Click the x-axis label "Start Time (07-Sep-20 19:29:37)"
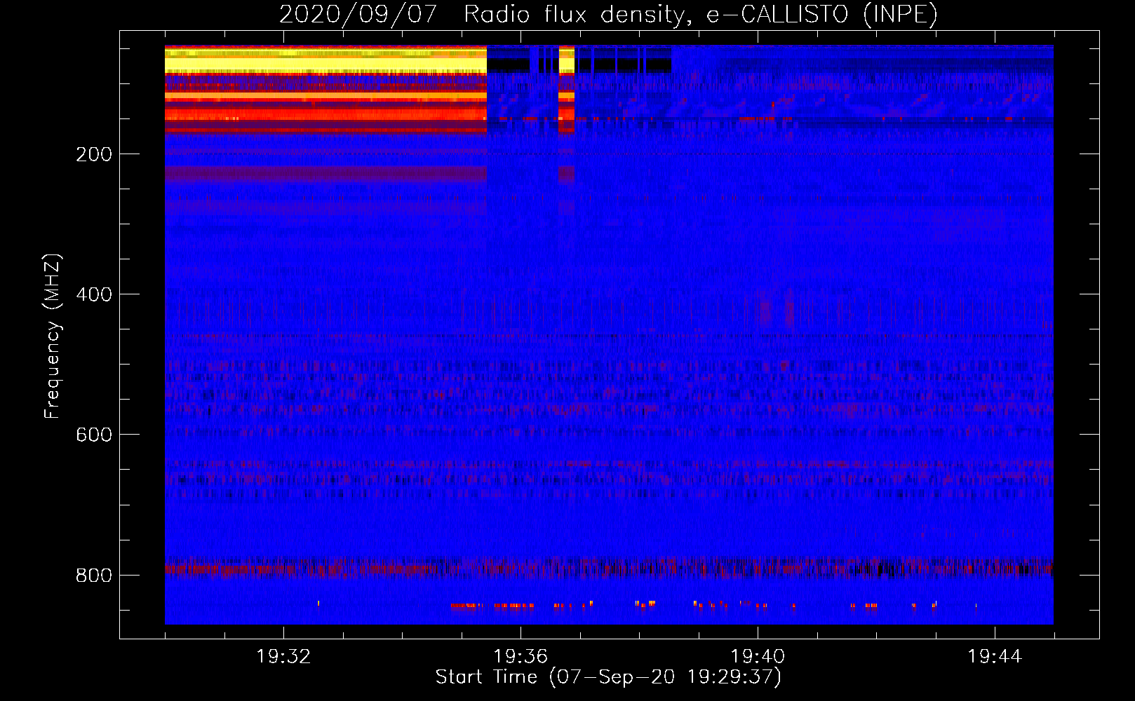The width and height of the screenshot is (1135, 701). coord(608,677)
